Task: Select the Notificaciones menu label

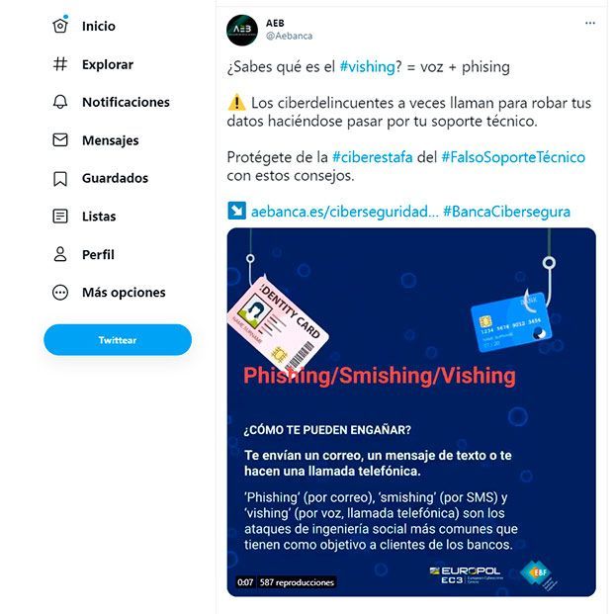Action: (x=126, y=102)
